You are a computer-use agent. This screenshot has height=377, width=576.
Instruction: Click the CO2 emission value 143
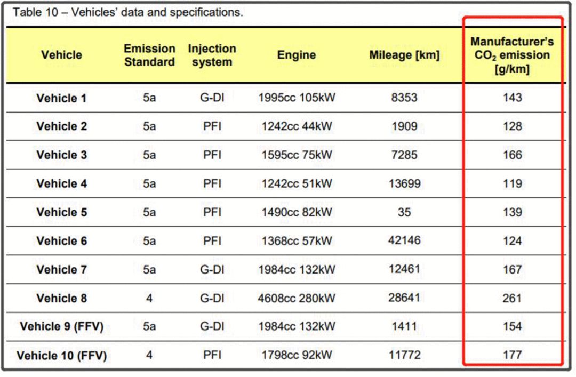click(x=512, y=98)
